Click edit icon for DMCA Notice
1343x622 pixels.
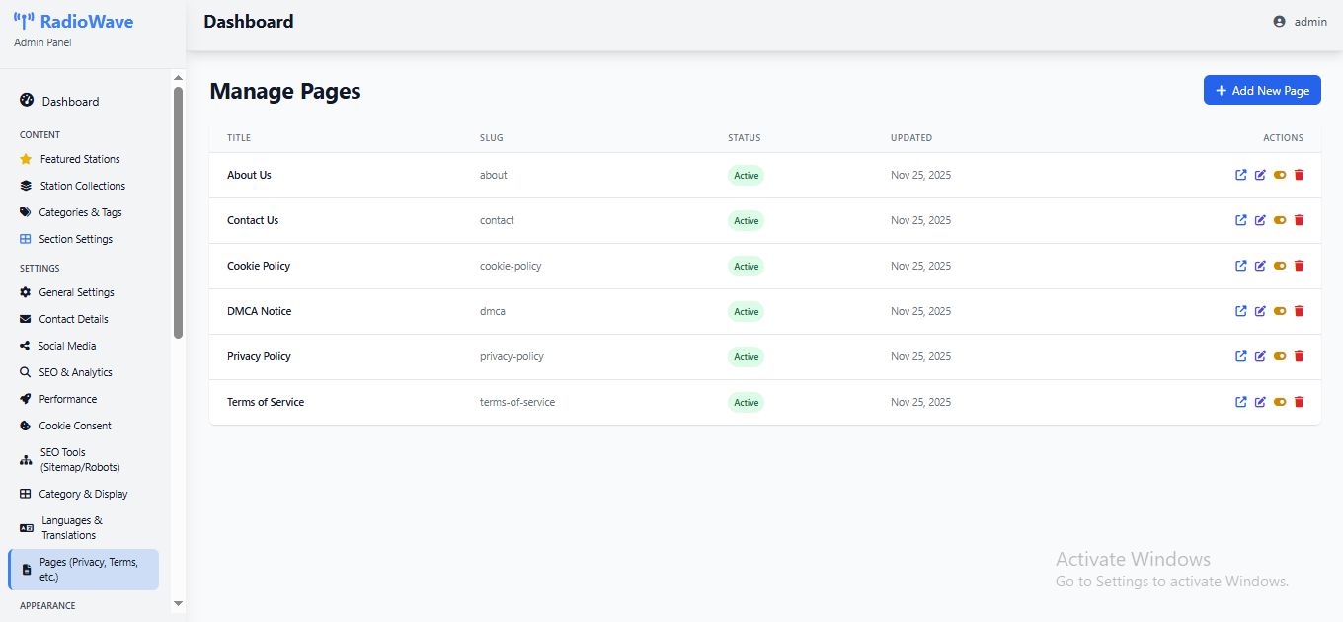click(1260, 311)
